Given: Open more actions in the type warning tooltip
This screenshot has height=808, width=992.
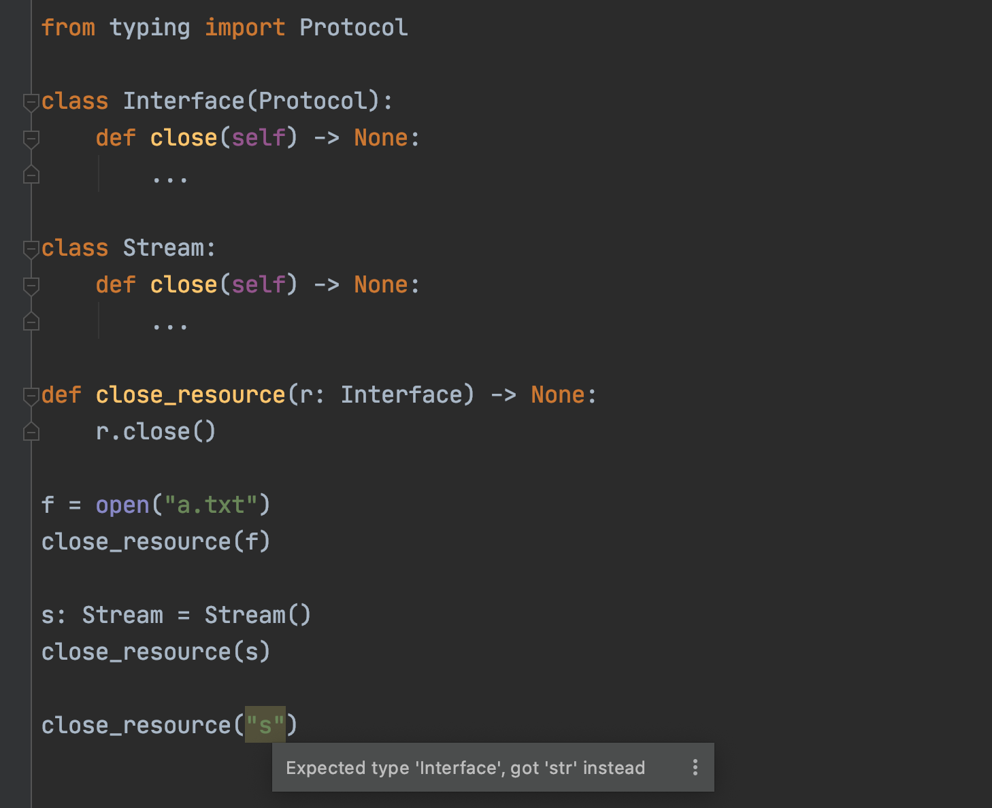Looking at the screenshot, I should (x=695, y=767).
